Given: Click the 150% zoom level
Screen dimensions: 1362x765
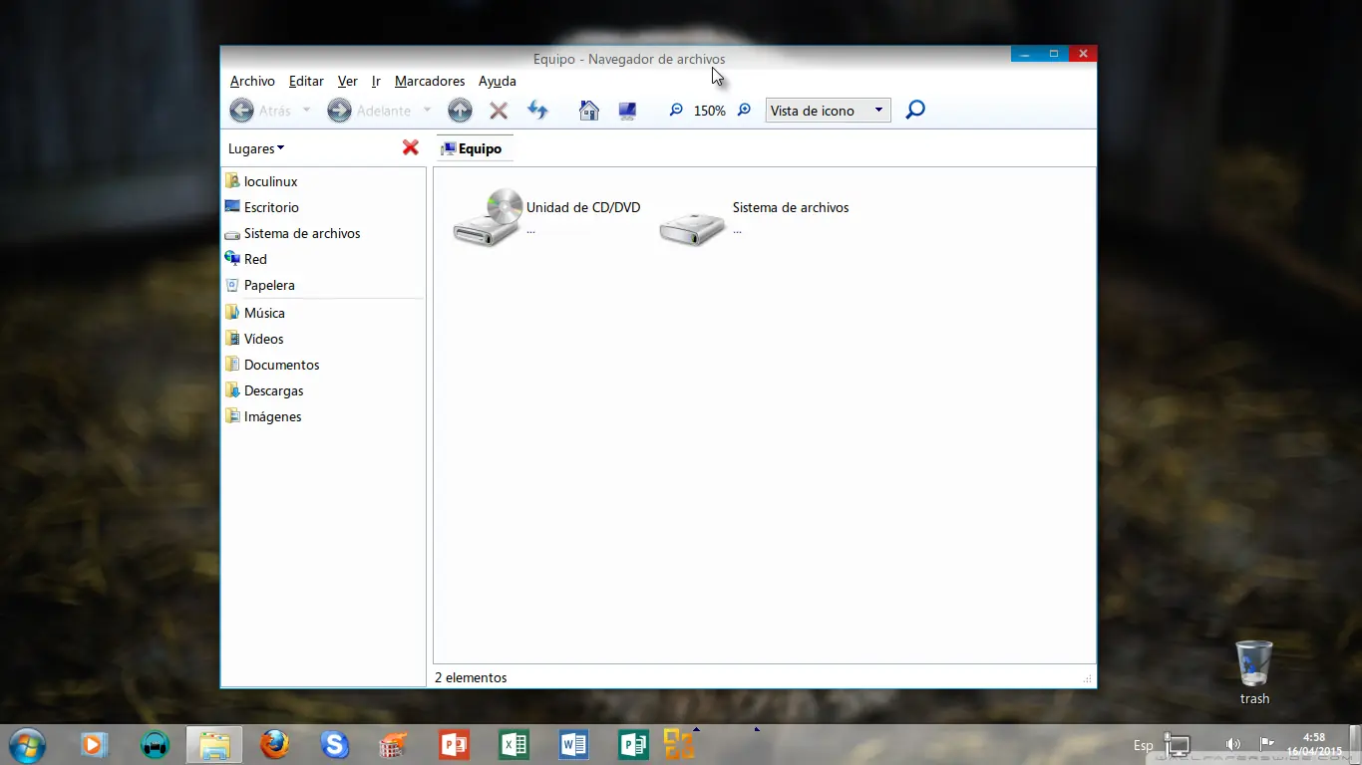Looking at the screenshot, I should pyautogui.click(x=710, y=111).
